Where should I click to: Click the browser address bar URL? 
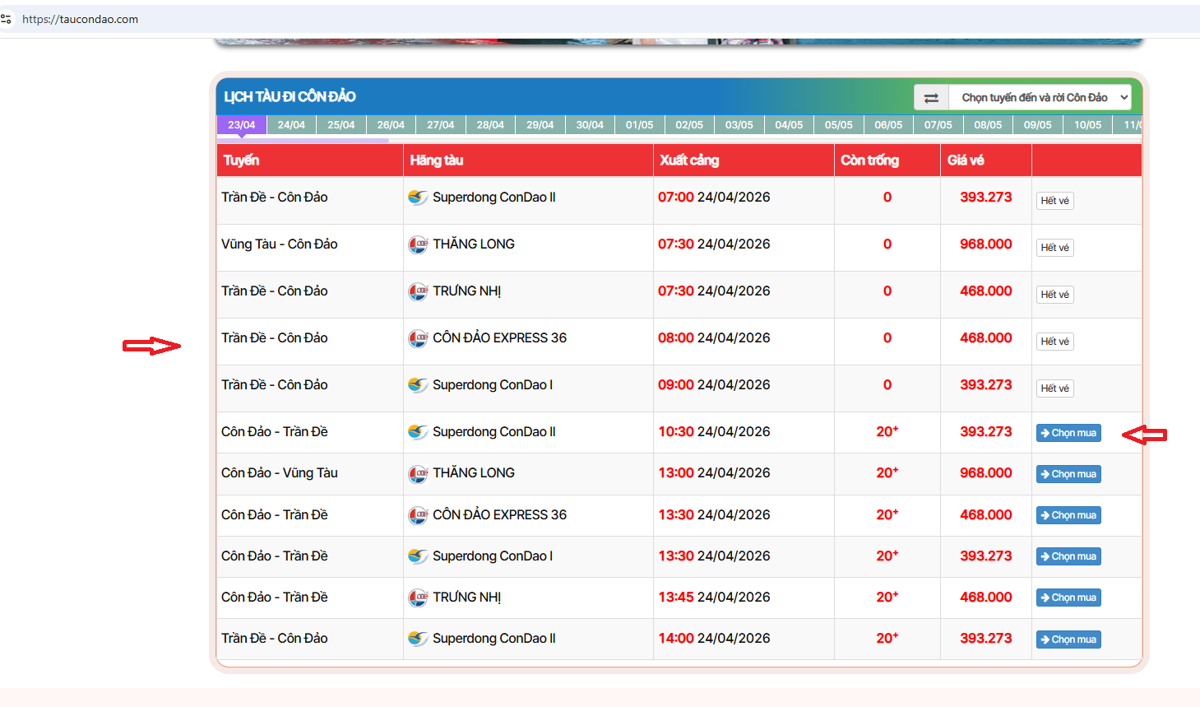(x=81, y=19)
